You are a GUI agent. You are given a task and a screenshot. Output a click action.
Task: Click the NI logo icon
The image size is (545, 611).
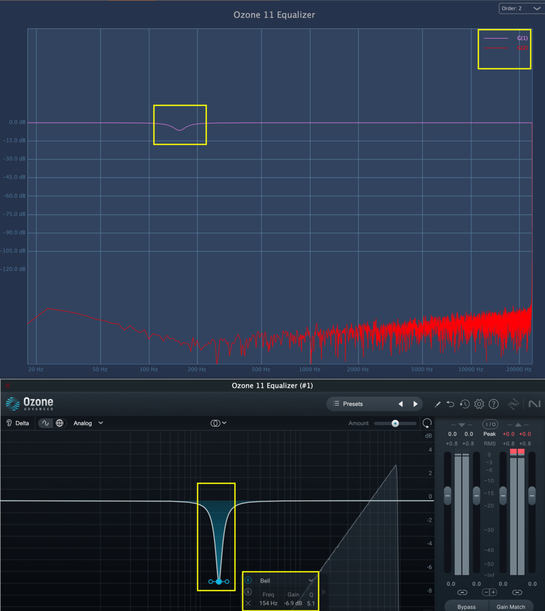[x=534, y=404]
